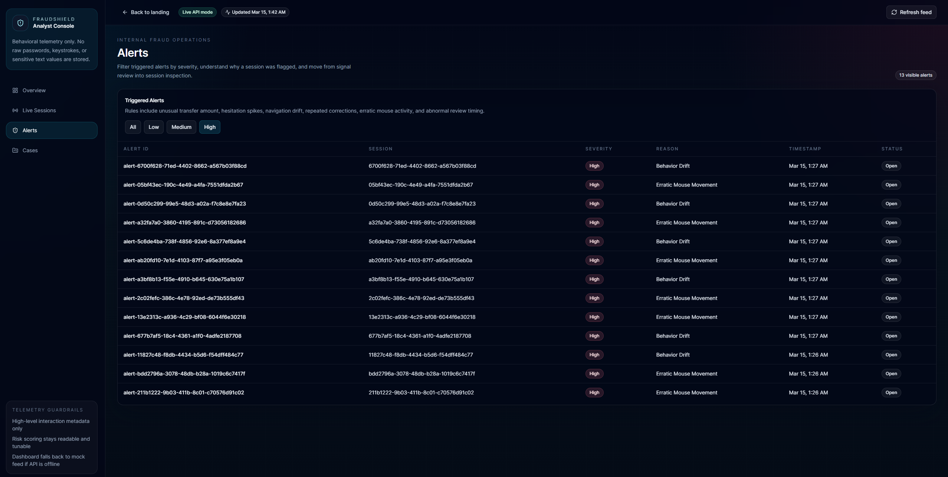Image resolution: width=948 pixels, height=477 pixels.
Task: Click session ID 11827c48-f8db-4434-b5d6-f54dff484c77
Action: point(420,355)
